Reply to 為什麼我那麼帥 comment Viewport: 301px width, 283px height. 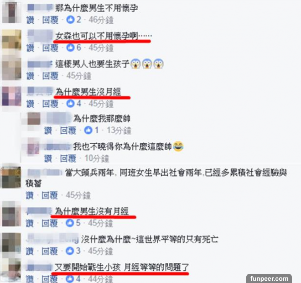[x=68, y=131]
